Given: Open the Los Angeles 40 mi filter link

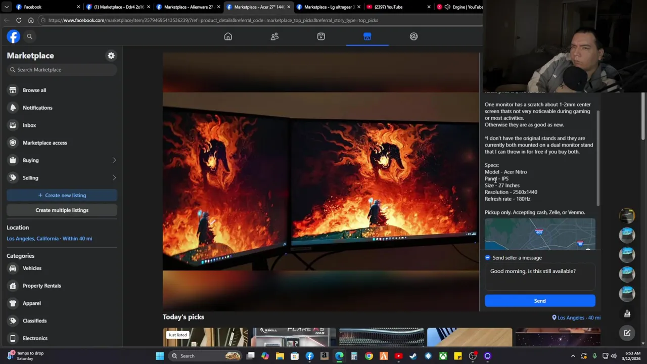Looking at the screenshot, I should (576, 317).
